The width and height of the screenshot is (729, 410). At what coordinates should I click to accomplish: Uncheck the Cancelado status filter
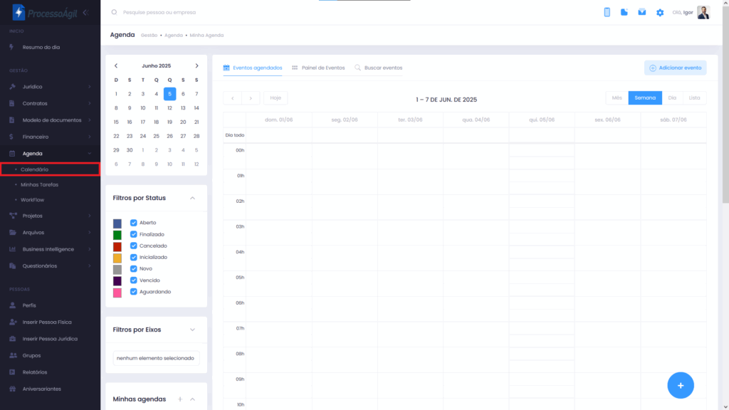(133, 246)
